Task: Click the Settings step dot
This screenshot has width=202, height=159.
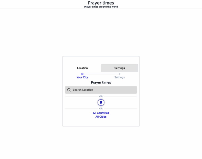Action: (x=120, y=74)
